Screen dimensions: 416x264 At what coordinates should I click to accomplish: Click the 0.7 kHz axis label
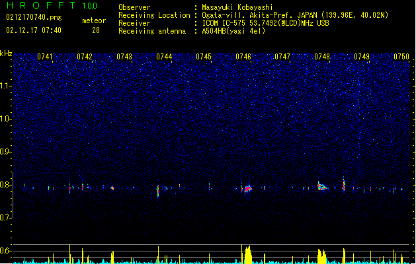[x=5, y=218]
